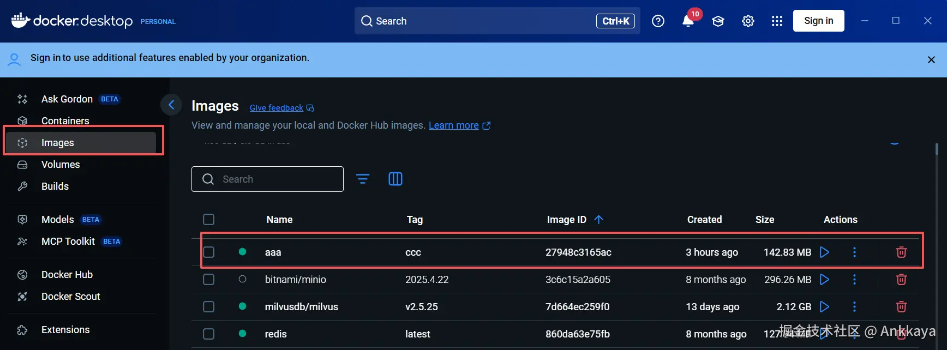Open the column display settings icon
The image size is (947, 350).
(x=395, y=179)
